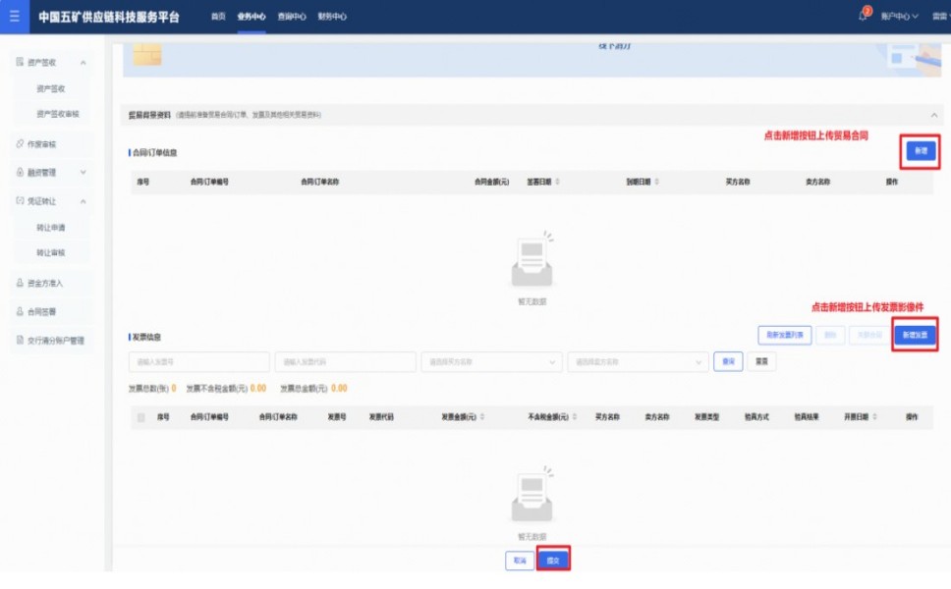The width and height of the screenshot is (951, 589).
Task: Sort by 到期日期 column arrows
Action: coord(656,182)
